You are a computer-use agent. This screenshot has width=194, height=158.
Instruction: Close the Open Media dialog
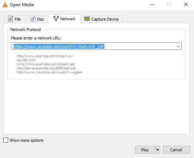click(x=186, y=5)
